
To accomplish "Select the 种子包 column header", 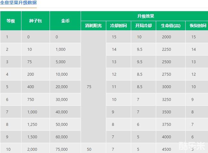I will click(35, 21).
